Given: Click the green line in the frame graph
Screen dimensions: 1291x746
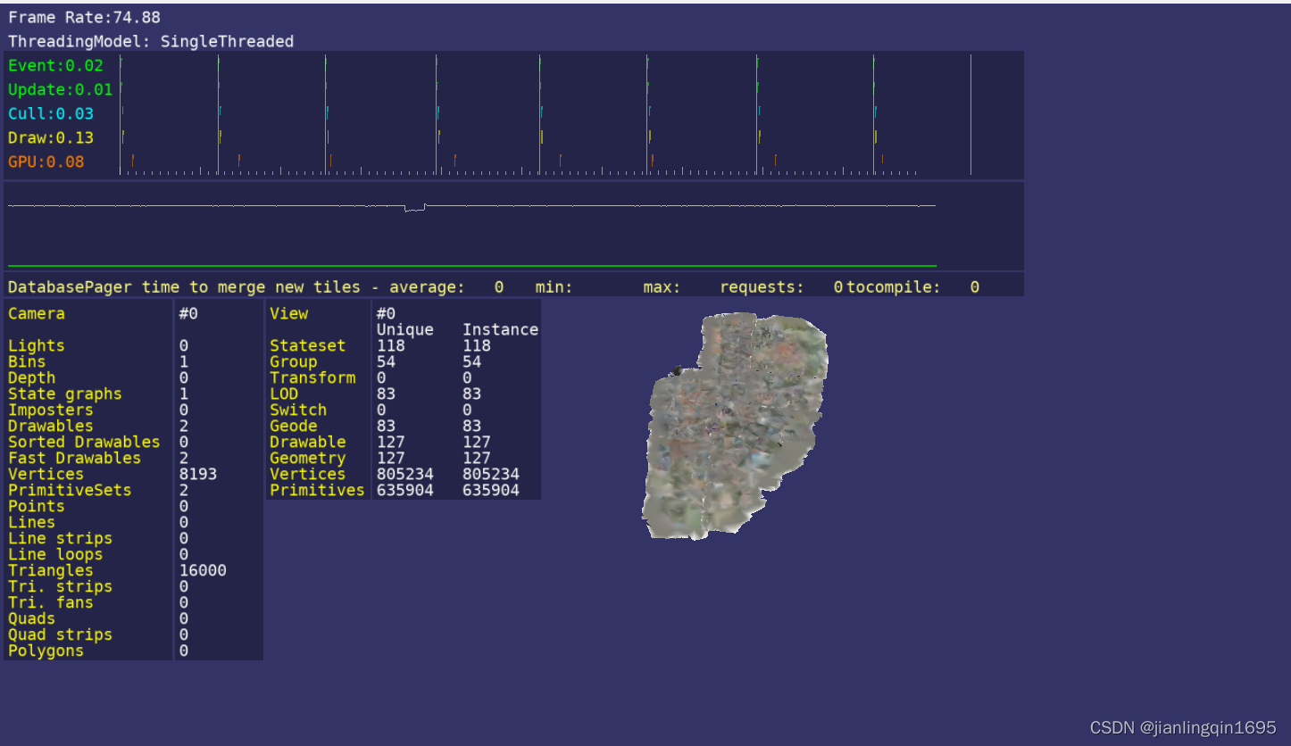Looking at the screenshot, I should tap(472, 266).
